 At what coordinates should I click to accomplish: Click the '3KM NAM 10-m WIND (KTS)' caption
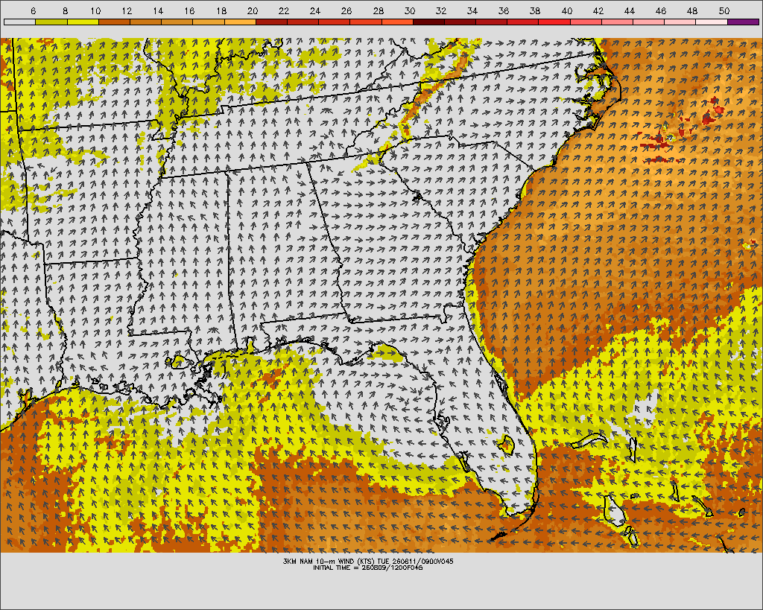pos(329,562)
